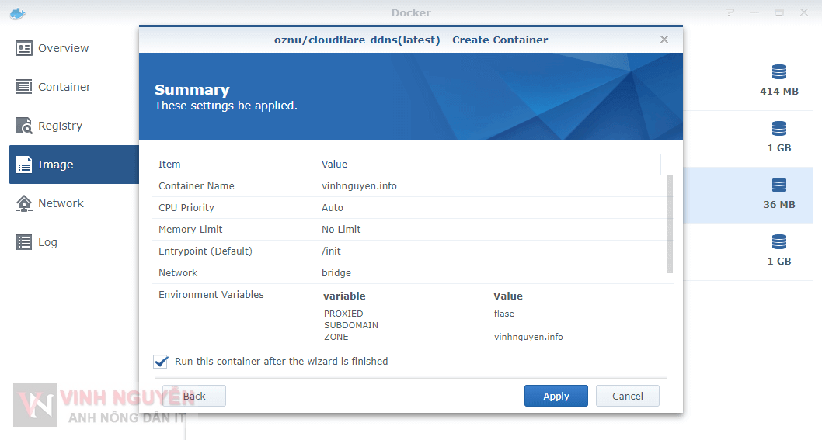Image resolution: width=822 pixels, height=440 pixels.
Task: Select the vinhnguyen.info ZONE value
Action: (x=528, y=337)
